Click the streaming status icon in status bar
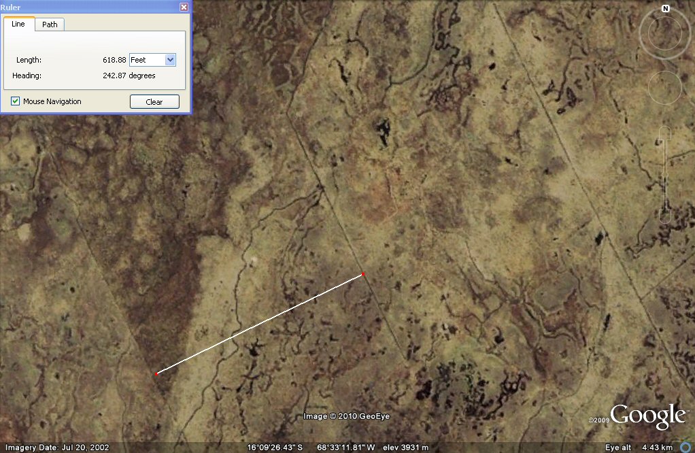 [687, 447]
